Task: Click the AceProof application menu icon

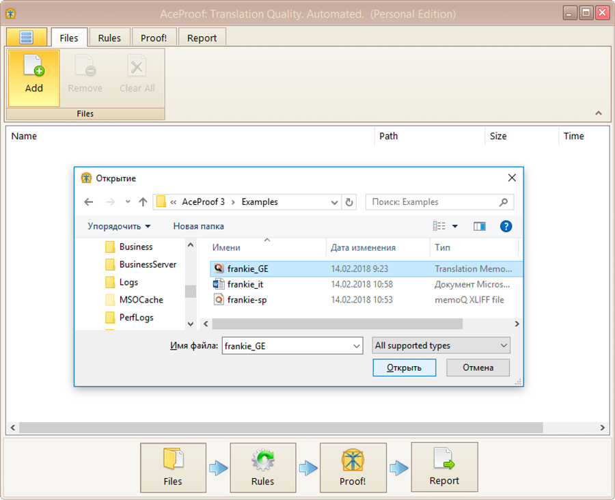Action: point(26,37)
